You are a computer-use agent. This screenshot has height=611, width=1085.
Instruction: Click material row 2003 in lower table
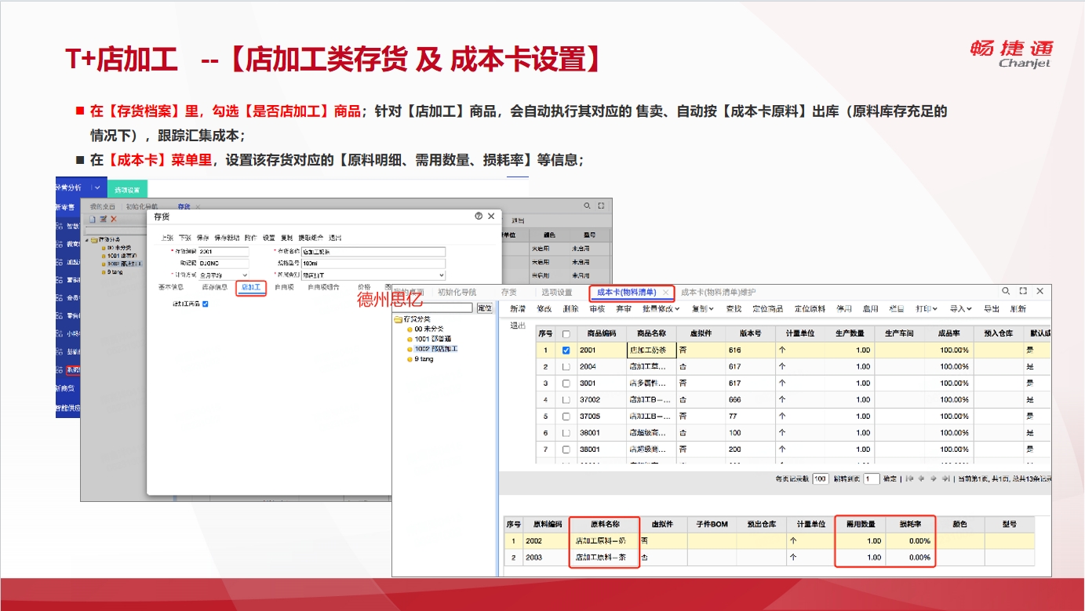(769, 557)
